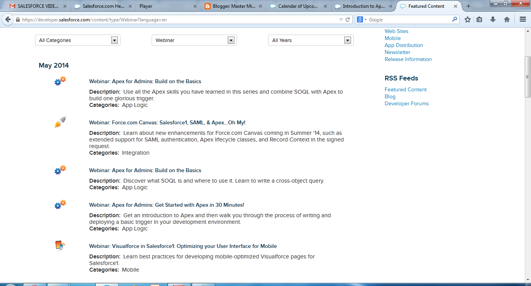Open the Firefox hamburger menu
This screenshot has width=531, height=286.
tap(522, 19)
